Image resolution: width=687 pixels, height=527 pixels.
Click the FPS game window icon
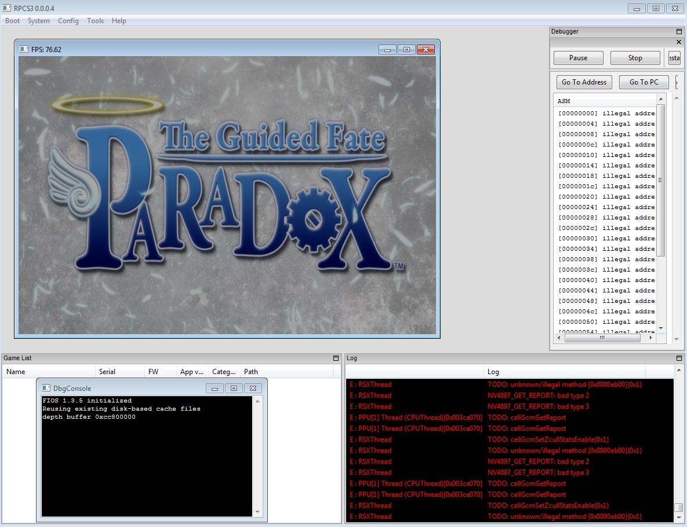click(24, 49)
